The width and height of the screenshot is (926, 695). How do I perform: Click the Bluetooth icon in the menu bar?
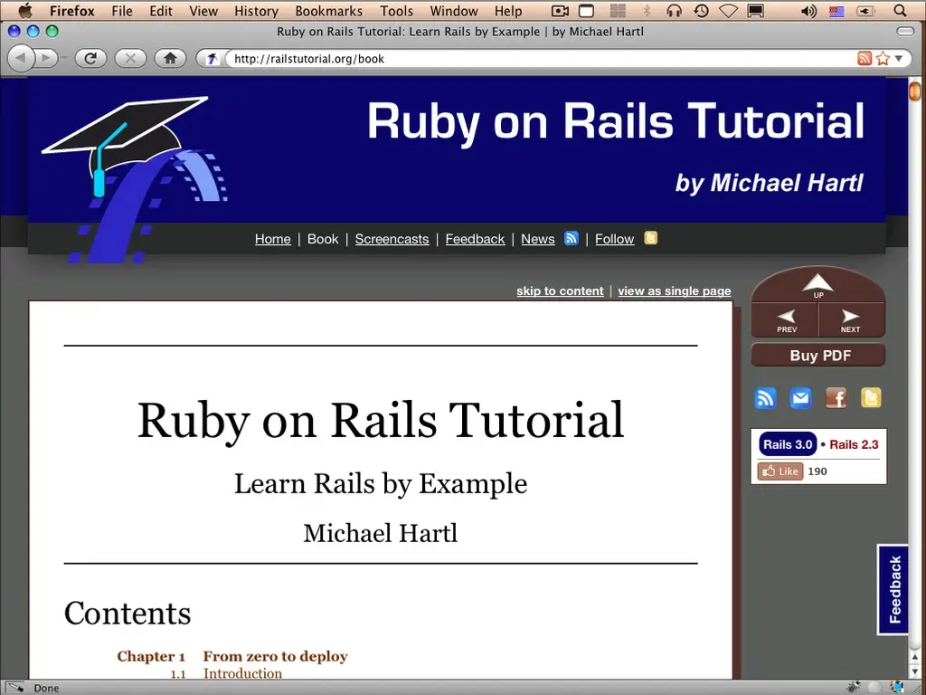(647, 11)
